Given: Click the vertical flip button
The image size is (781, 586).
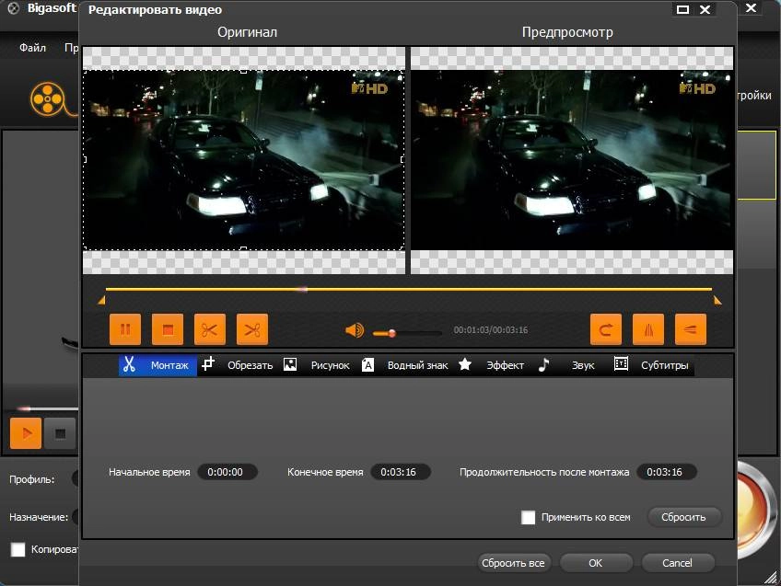Looking at the screenshot, I should point(691,329).
